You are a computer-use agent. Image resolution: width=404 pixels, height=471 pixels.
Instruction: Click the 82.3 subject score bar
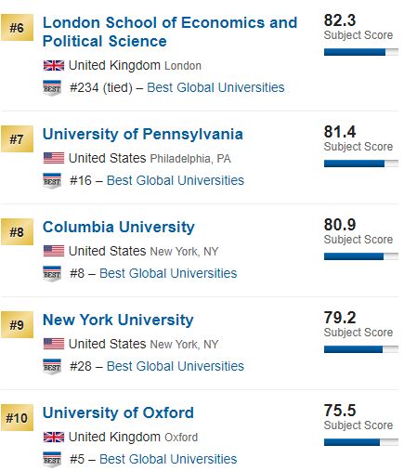(x=361, y=52)
